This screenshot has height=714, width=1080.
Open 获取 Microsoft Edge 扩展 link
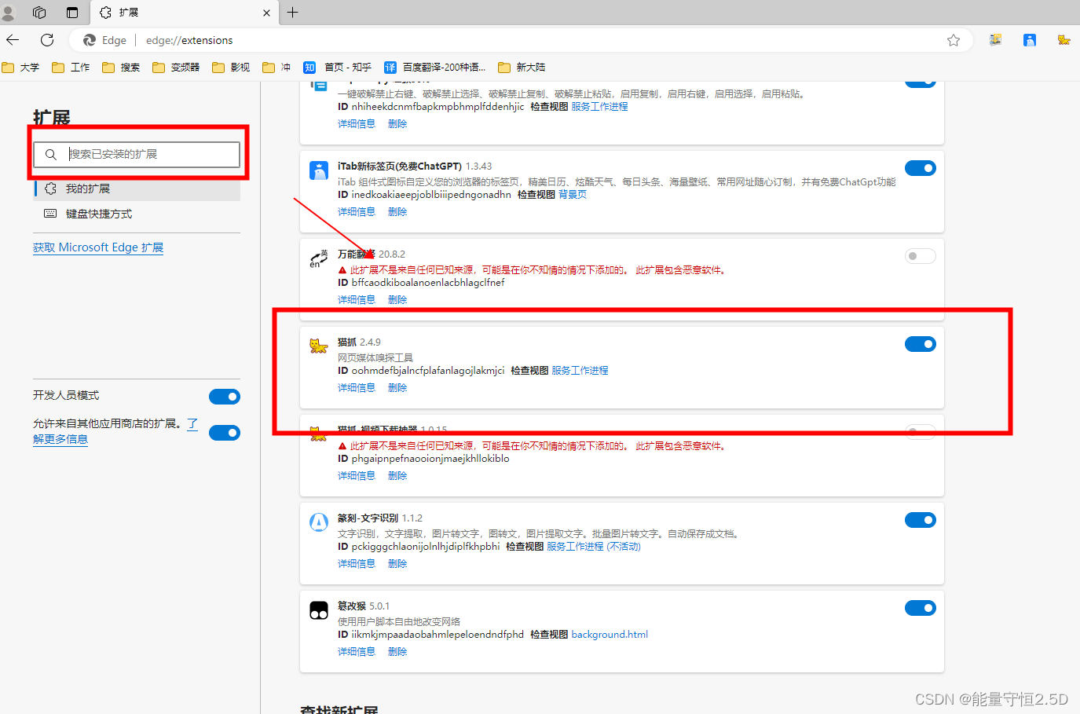click(98, 247)
